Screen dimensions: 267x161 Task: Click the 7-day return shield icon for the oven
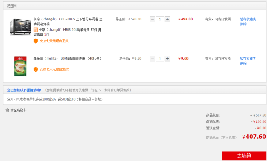pyautogui.click(x=36, y=41)
